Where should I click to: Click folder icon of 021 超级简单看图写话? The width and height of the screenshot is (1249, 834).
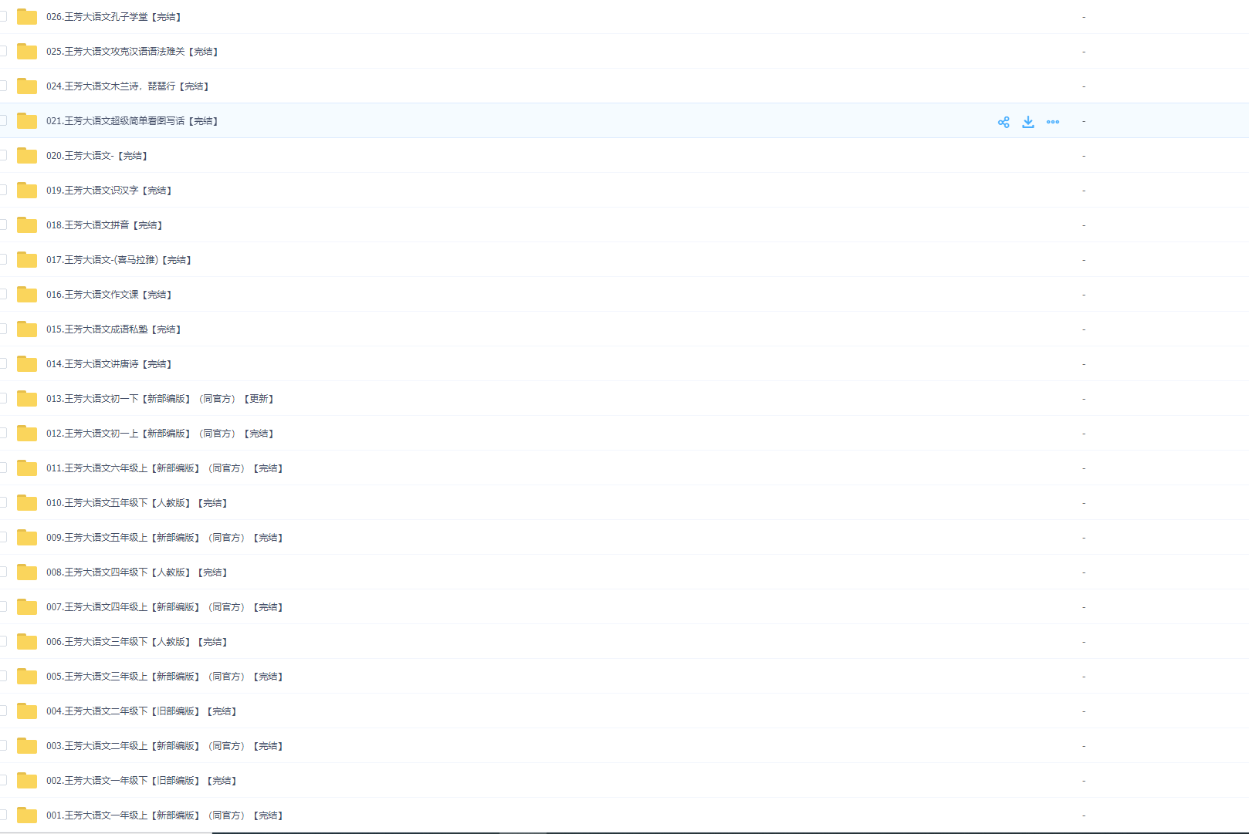point(27,120)
